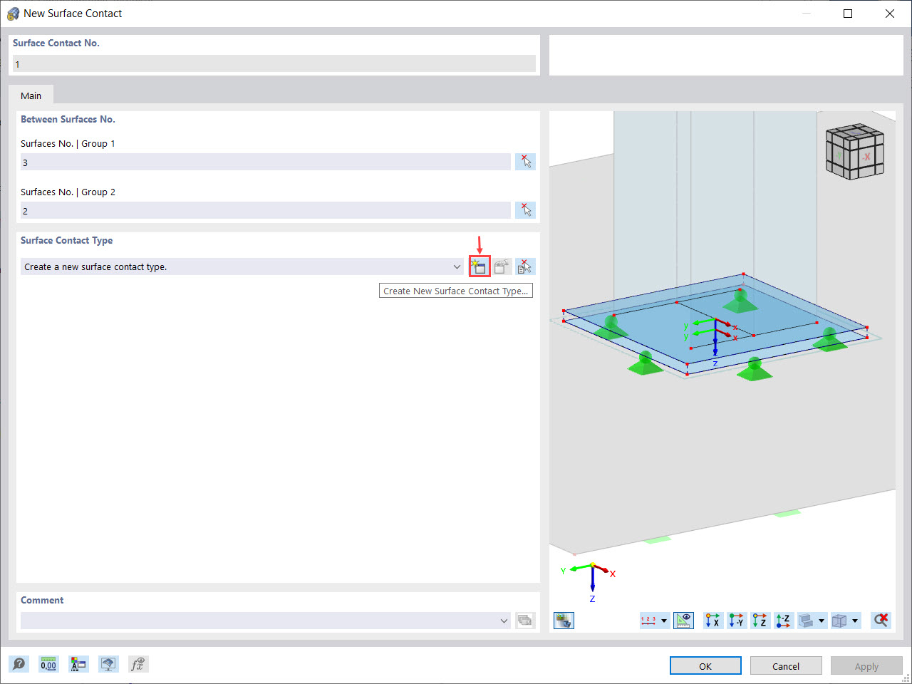Open the help icon at bottom left

click(19, 664)
